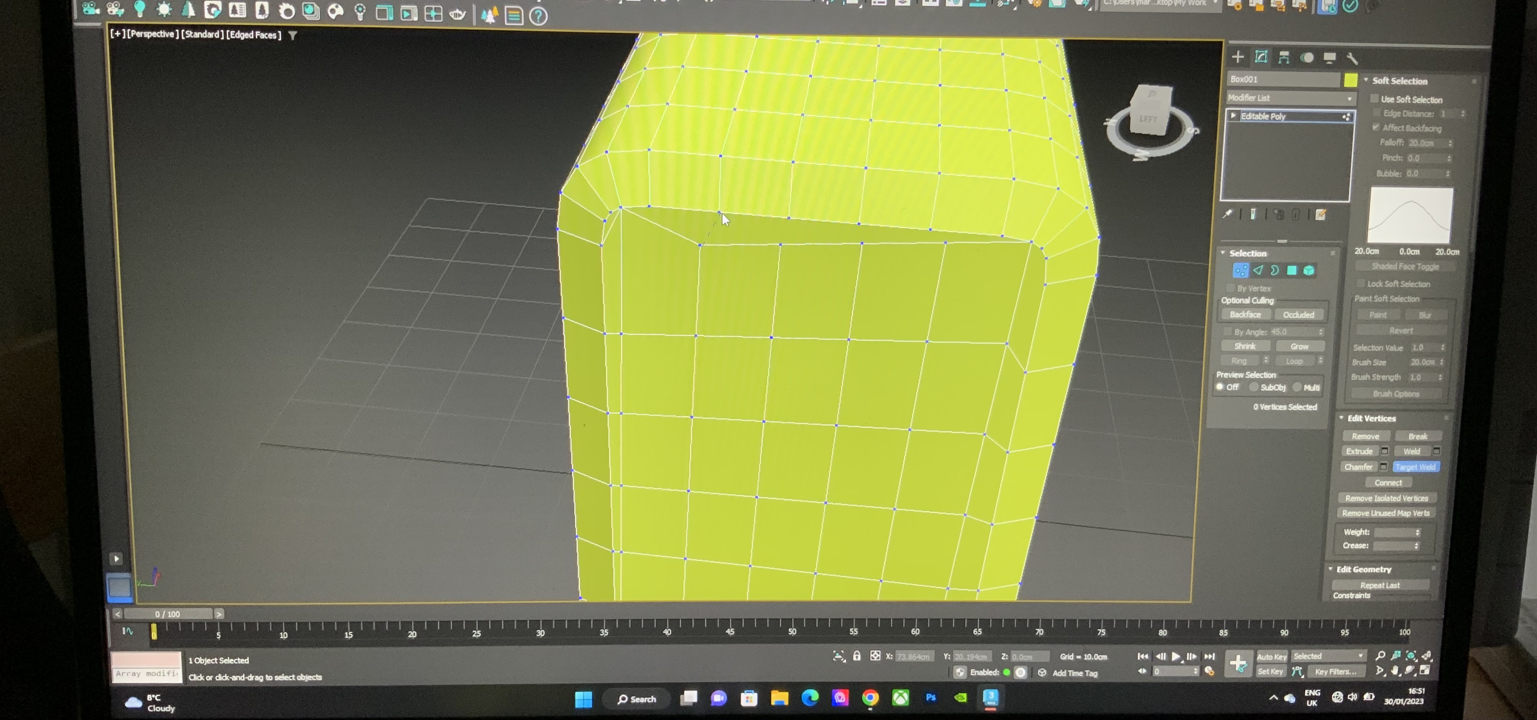Screen dimensions: 1537x720
Task: Select the SubObj preview selection radio button
Action: tap(1255, 387)
